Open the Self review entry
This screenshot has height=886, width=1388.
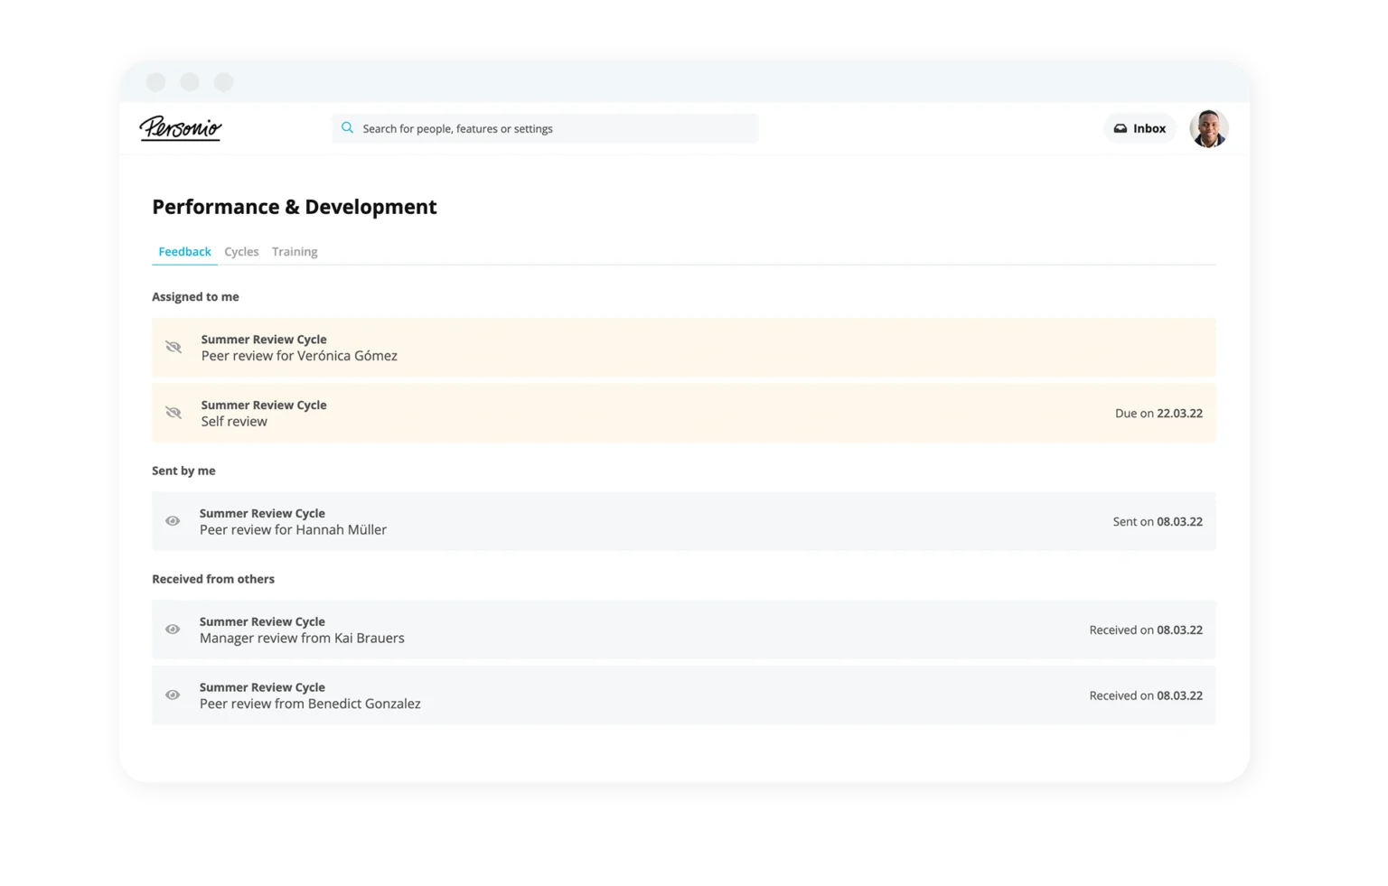tap(684, 413)
